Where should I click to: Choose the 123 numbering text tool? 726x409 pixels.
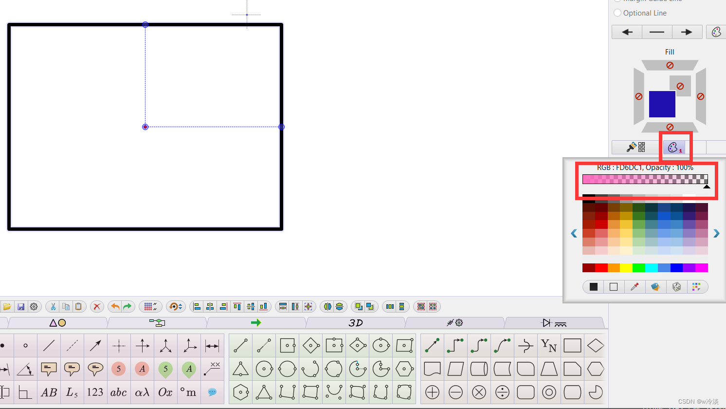click(x=95, y=392)
